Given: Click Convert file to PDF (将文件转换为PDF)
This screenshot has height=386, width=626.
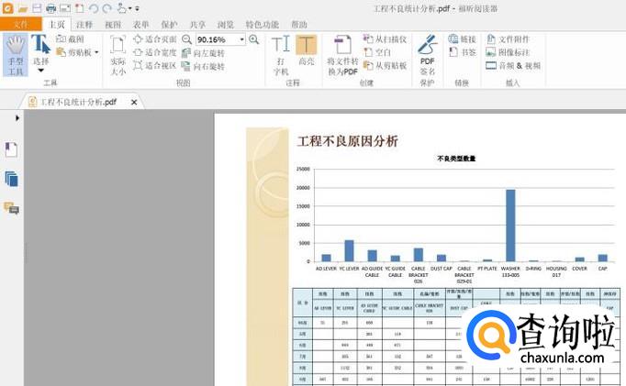Looking at the screenshot, I should [x=342, y=55].
